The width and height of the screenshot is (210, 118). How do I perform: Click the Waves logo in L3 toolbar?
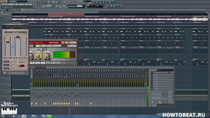coord(4,27)
